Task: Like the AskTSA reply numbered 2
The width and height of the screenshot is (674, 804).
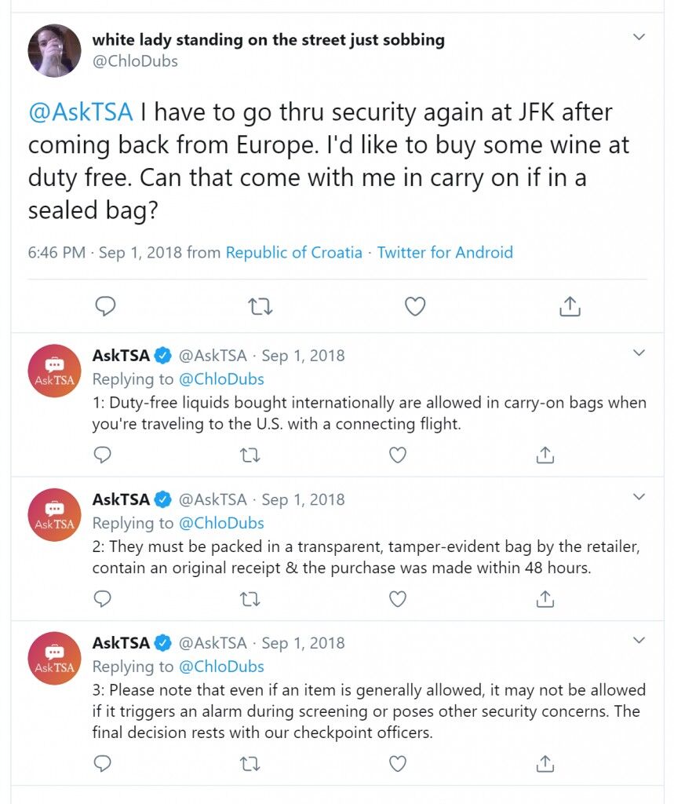Action: point(398,599)
